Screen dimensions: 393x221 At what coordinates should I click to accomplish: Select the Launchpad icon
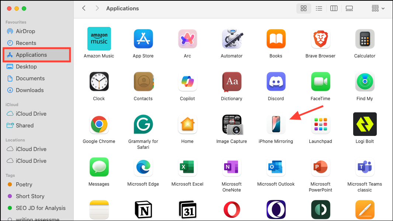click(320, 124)
